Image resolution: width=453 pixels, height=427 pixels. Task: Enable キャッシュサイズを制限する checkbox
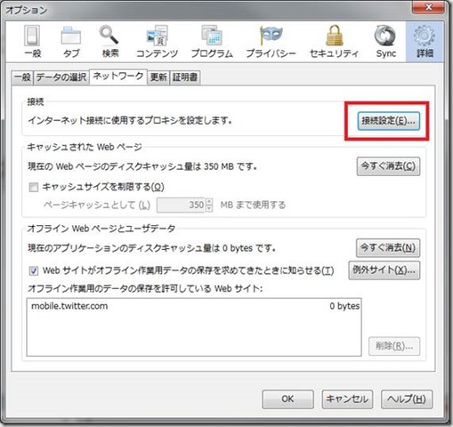[34, 187]
